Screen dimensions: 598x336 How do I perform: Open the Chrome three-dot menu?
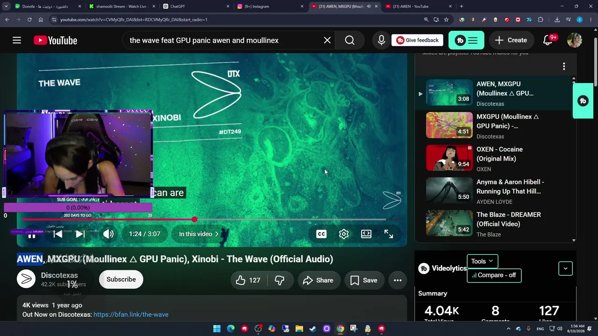[x=591, y=20]
